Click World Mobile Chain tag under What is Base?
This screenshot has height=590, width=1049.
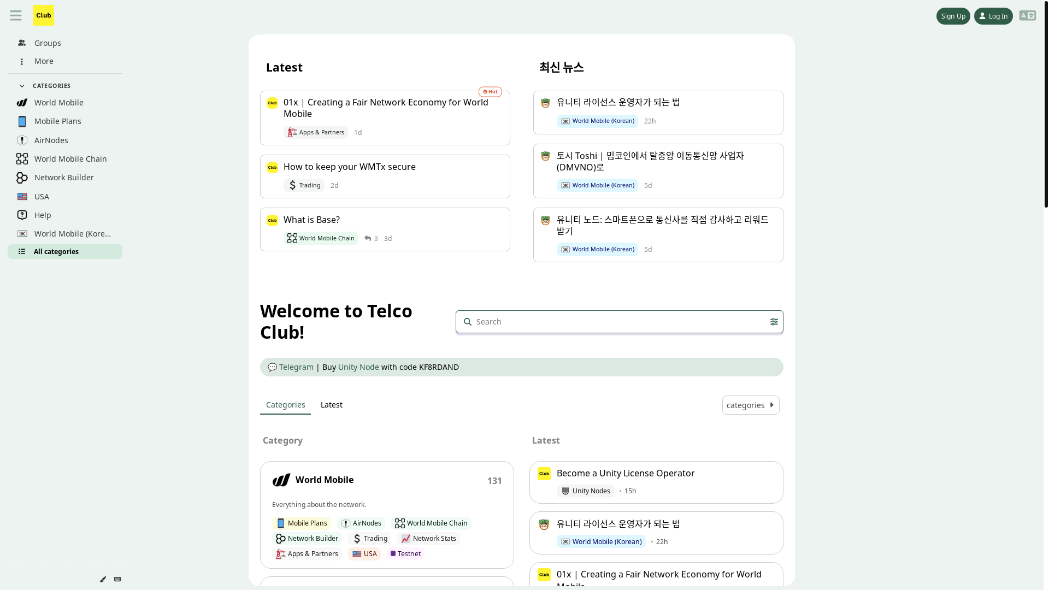[x=321, y=238]
